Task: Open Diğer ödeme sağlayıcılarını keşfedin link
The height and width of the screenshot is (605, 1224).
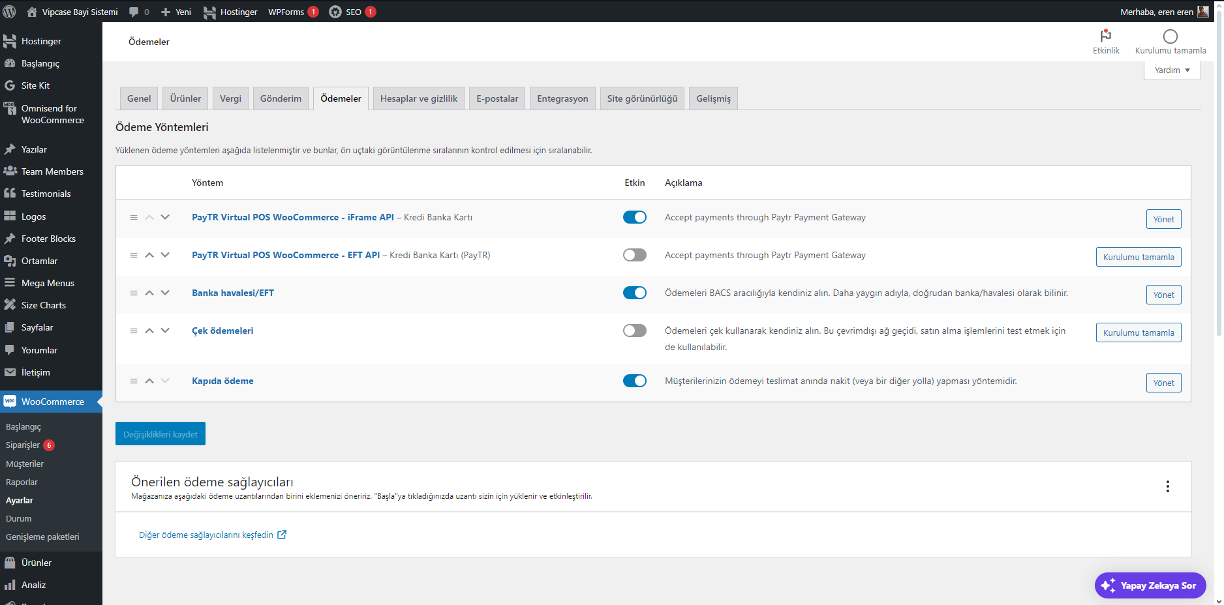Action: [x=213, y=535]
